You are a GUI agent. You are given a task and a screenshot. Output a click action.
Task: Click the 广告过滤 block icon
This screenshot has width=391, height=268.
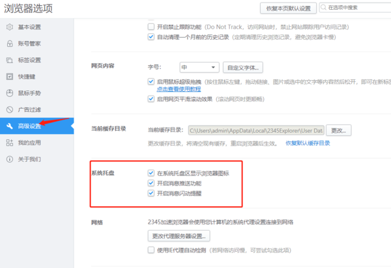tap(10, 109)
